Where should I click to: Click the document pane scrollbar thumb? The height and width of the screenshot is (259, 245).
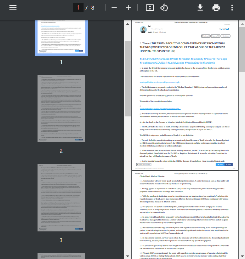point(242,50)
